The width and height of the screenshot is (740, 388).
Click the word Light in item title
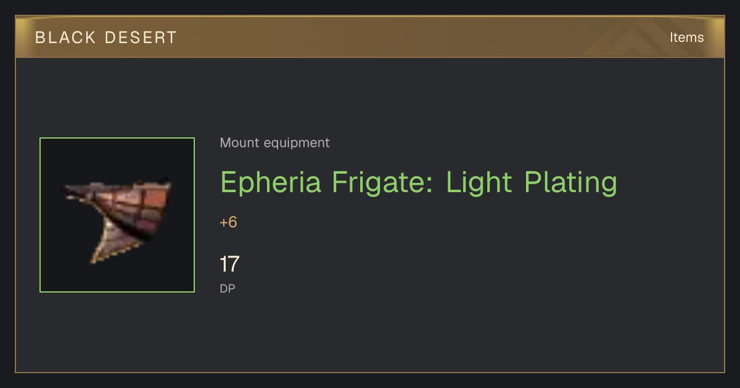tap(480, 183)
